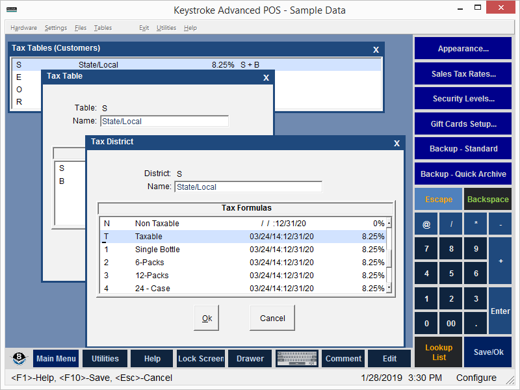Tap the slash key on keypad
Screen dimensions: 520x390
(451, 224)
